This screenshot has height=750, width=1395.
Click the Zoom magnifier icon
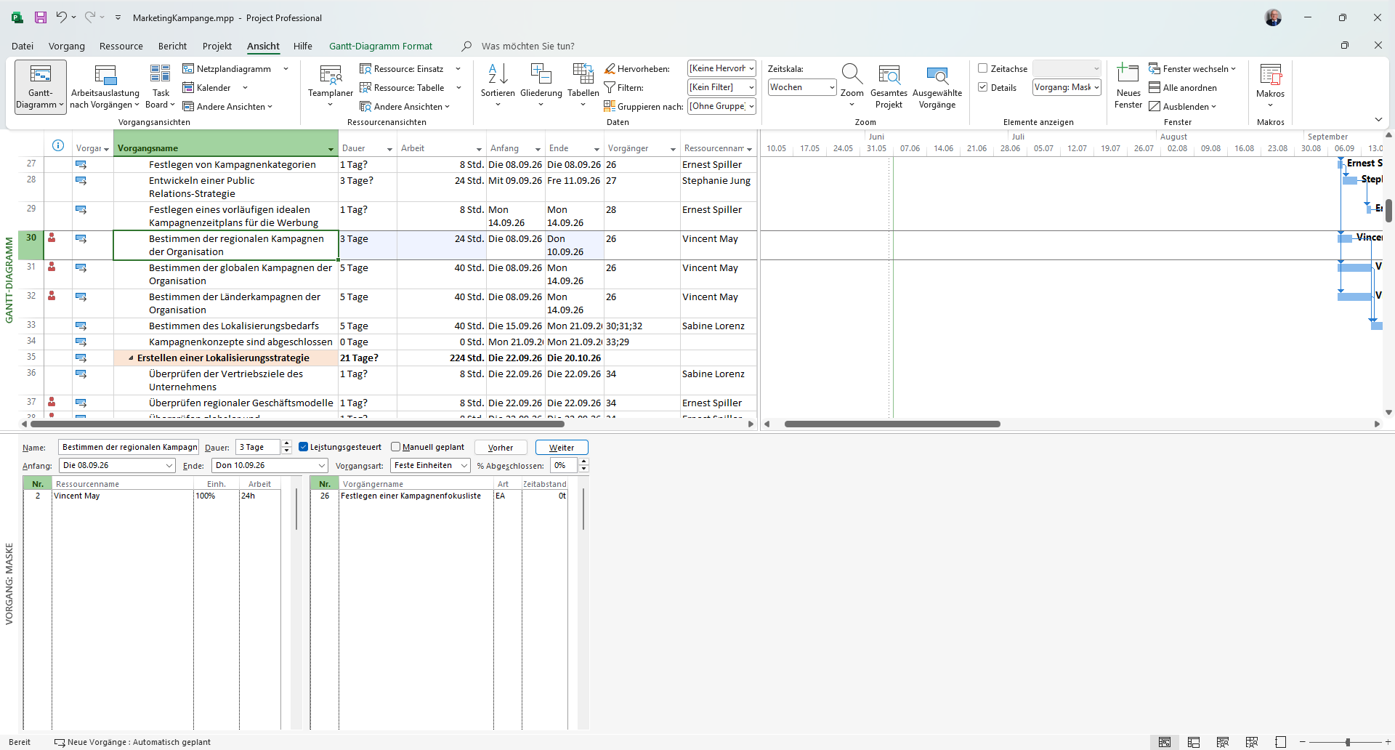point(852,73)
